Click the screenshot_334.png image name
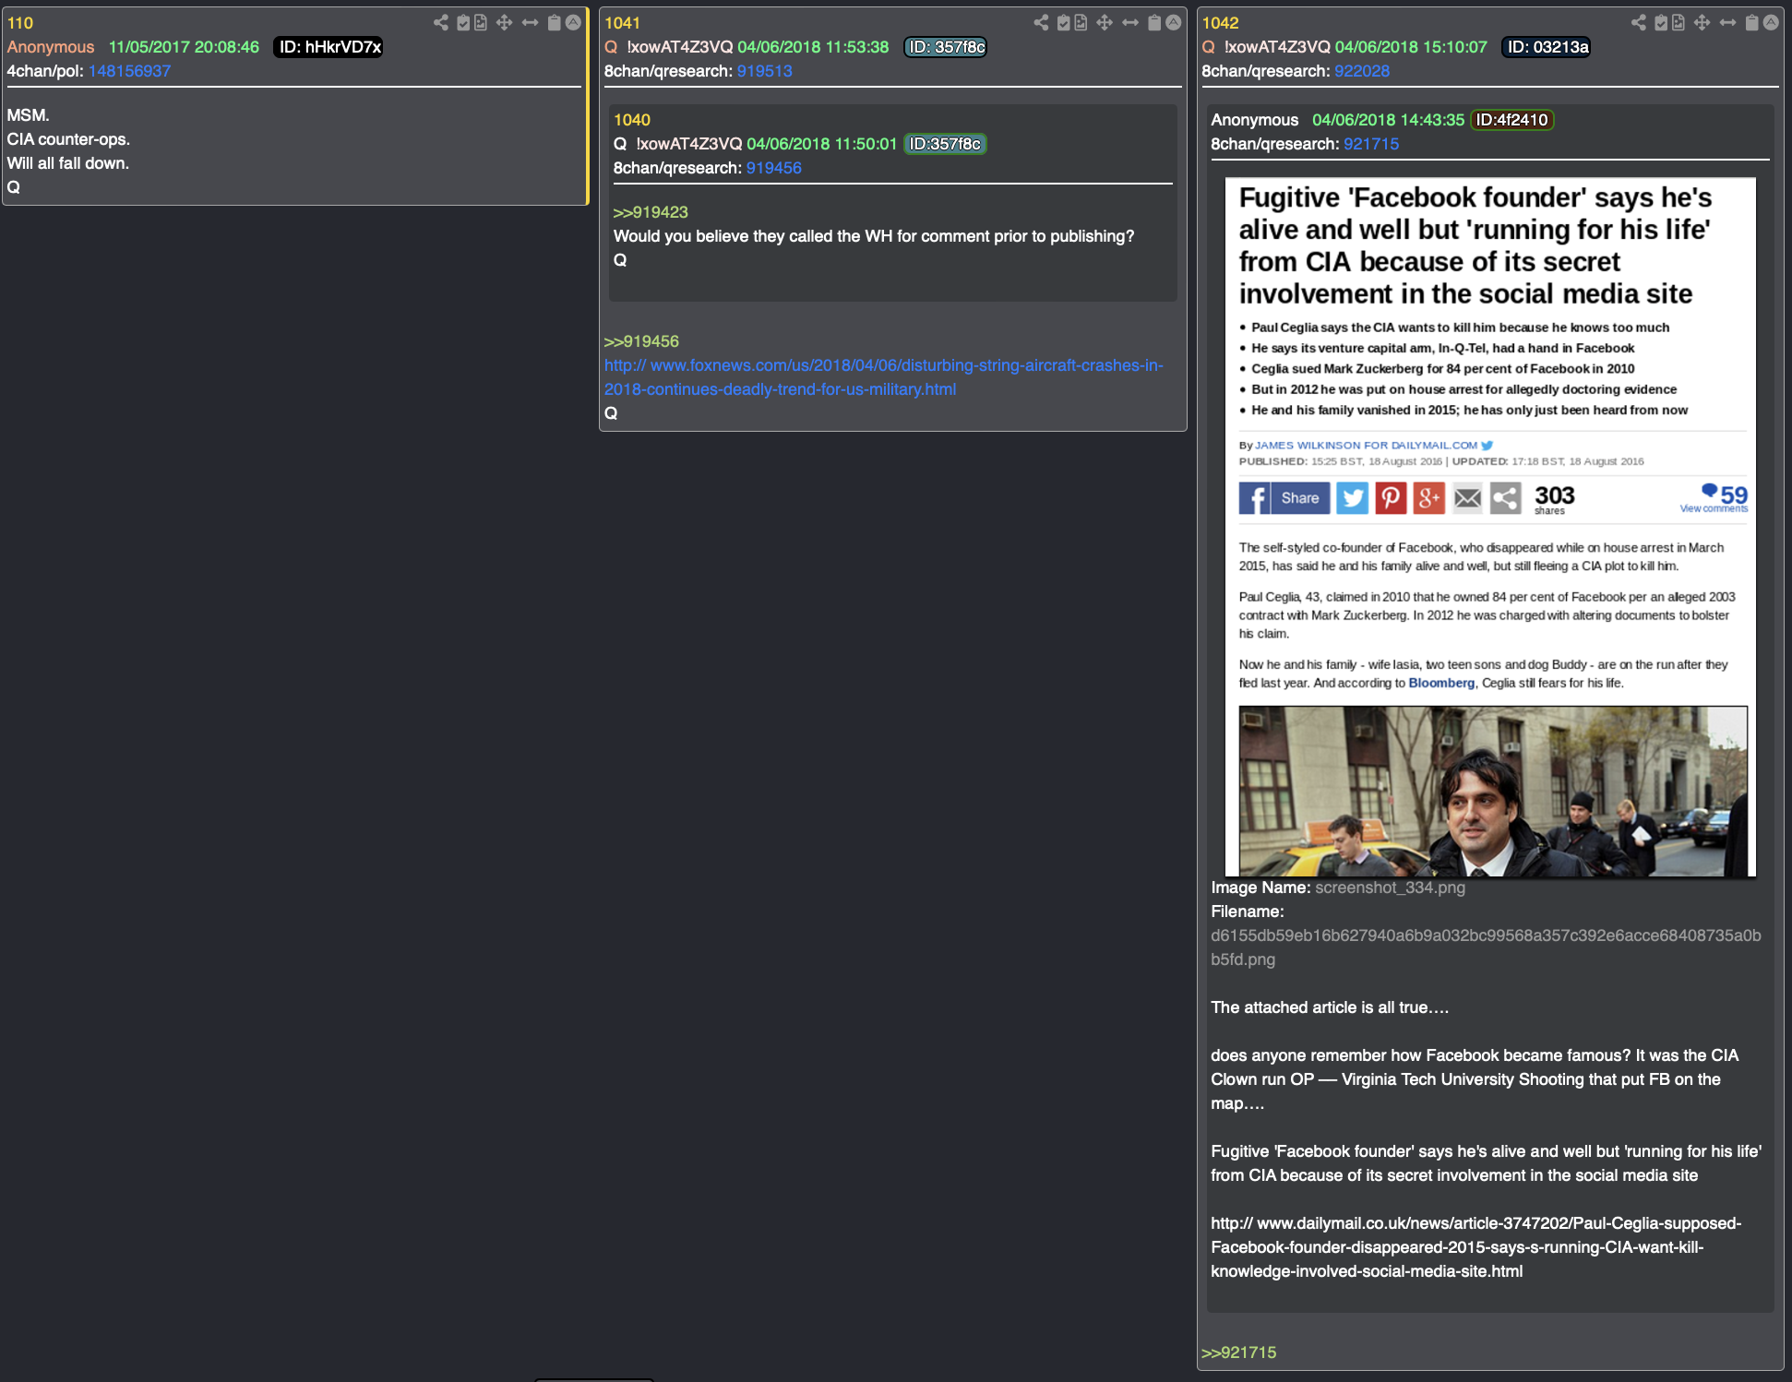 pyautogui.click(x=1390, y=888)
